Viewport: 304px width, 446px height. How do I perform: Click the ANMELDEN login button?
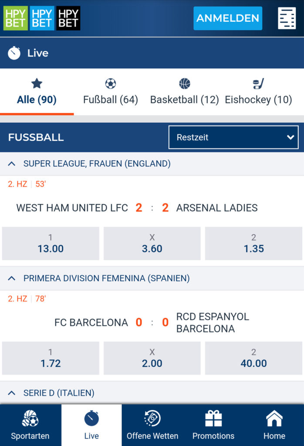tap(228, 18)
